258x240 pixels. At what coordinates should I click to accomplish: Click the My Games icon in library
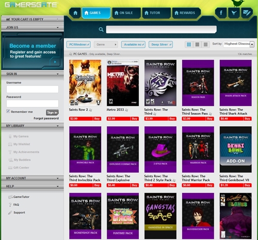[10, 136]
